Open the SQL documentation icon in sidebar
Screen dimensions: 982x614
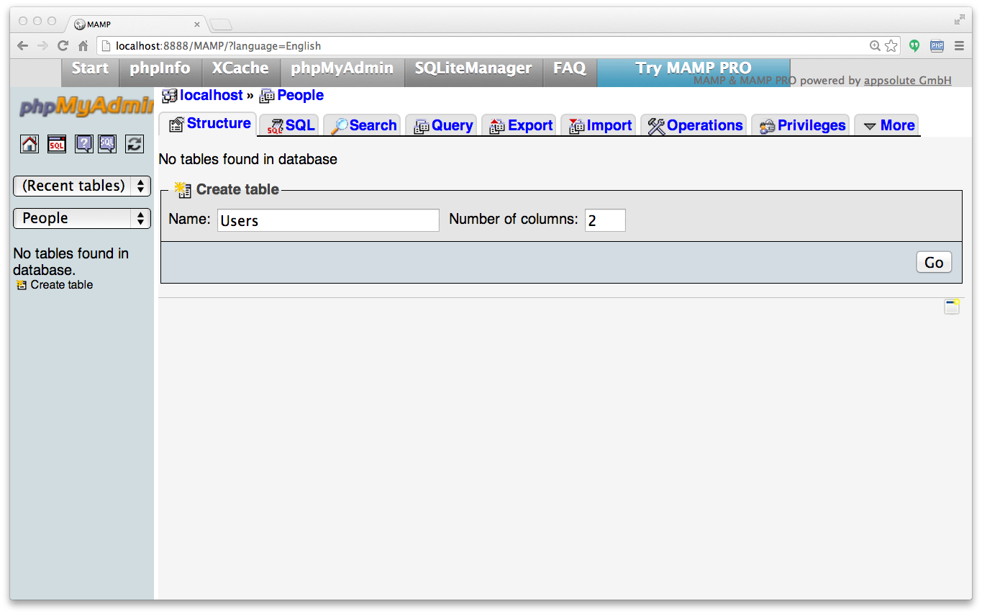coord(107,144)
